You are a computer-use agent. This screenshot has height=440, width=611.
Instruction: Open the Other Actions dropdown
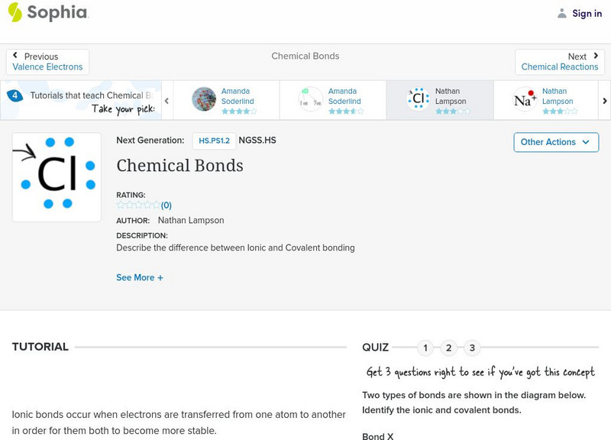pos(555,142)
